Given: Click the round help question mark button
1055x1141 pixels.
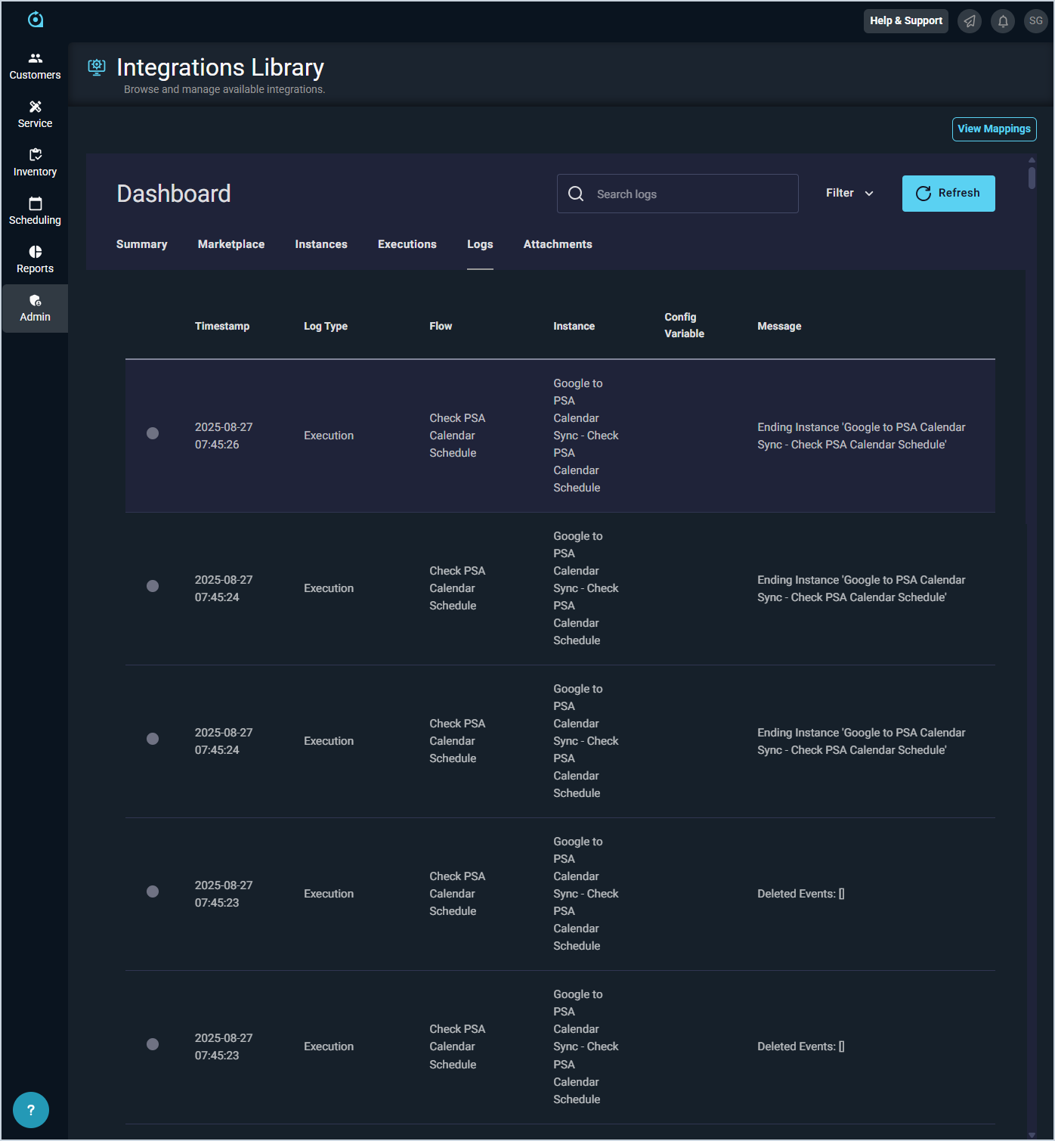Looking at the screenshot, I should 31,1110.
